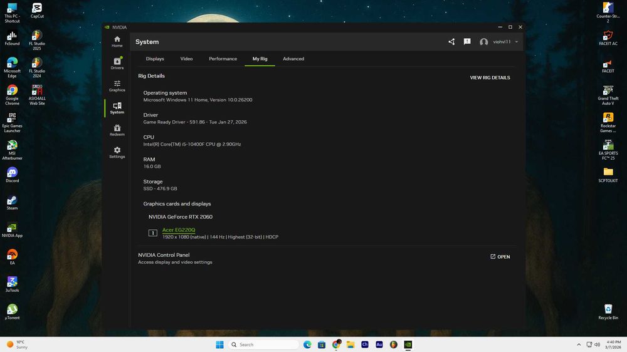Select NVIDIA GeForce RTX 2060 text
627x352 pixels.
click(x=181, y=217)
